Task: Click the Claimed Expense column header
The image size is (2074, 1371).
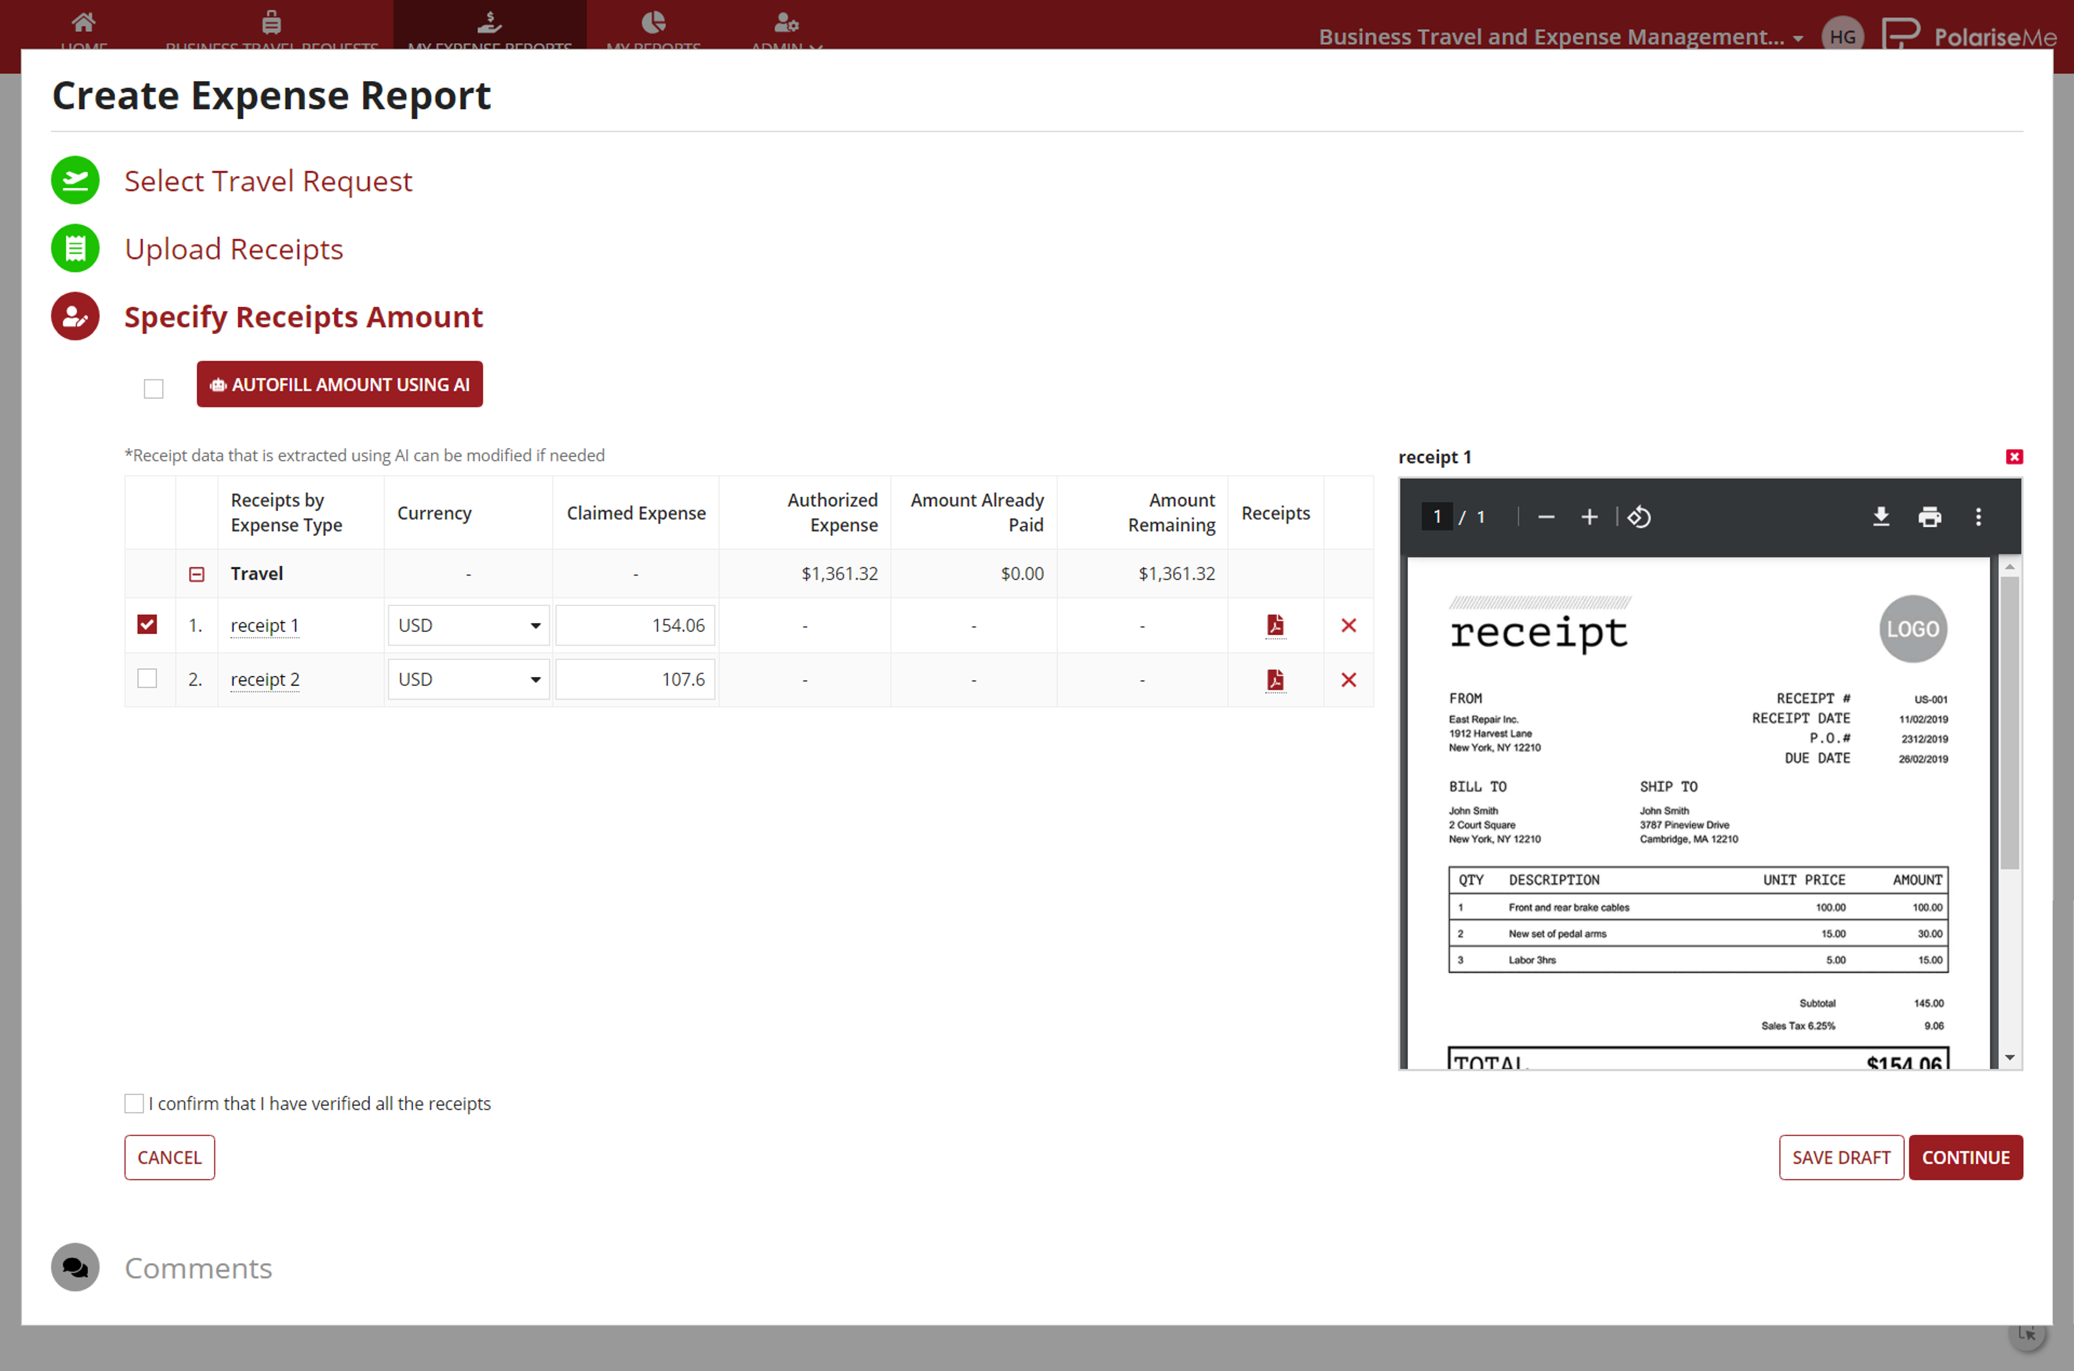Action: pos(636,513)
